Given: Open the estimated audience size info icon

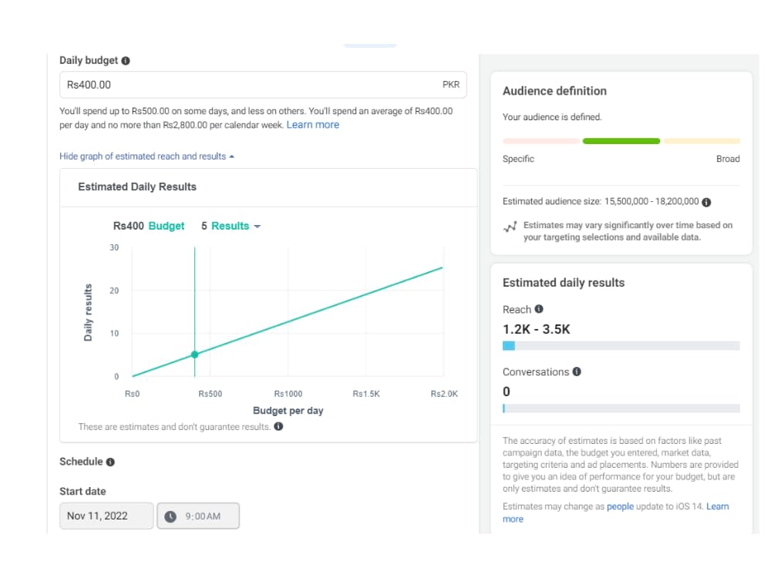Looking at the screenshot, I should tap(708, 201).
